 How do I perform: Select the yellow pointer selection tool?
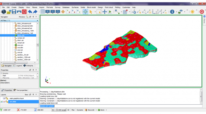pyautogui.click(x=91, y=12)
